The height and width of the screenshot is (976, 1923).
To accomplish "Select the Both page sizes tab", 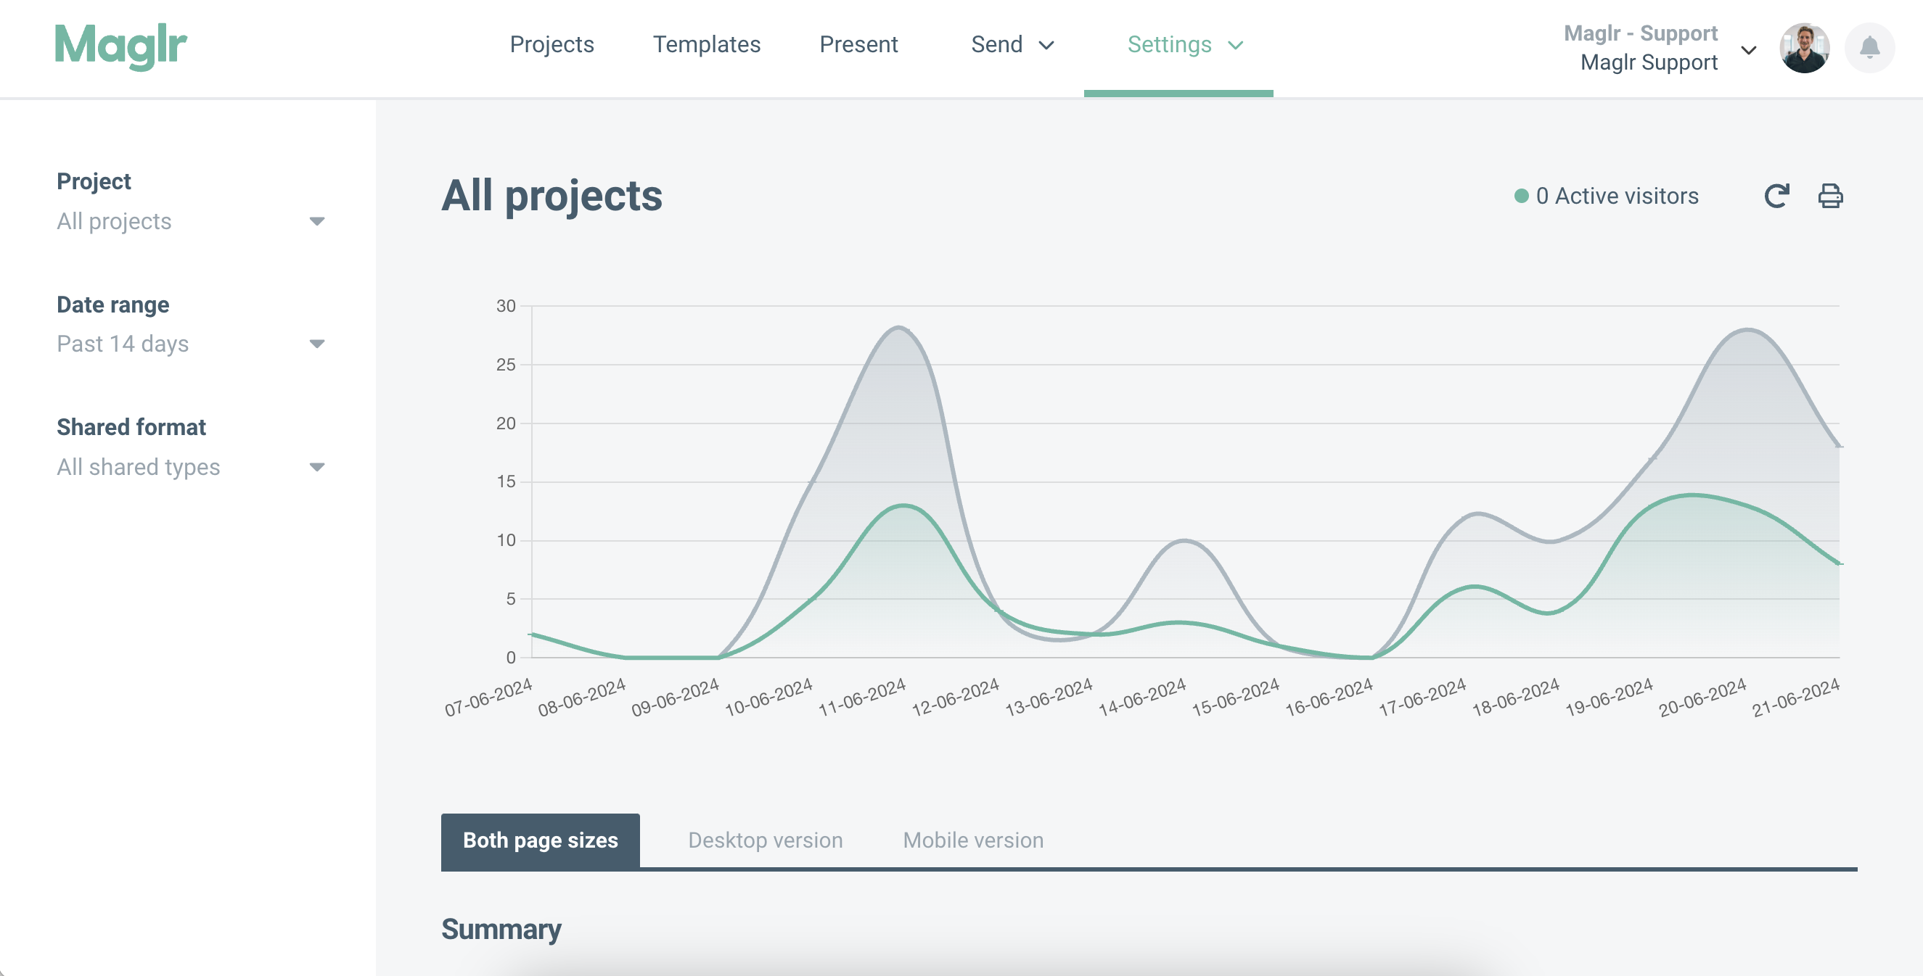I will [540, 840].
